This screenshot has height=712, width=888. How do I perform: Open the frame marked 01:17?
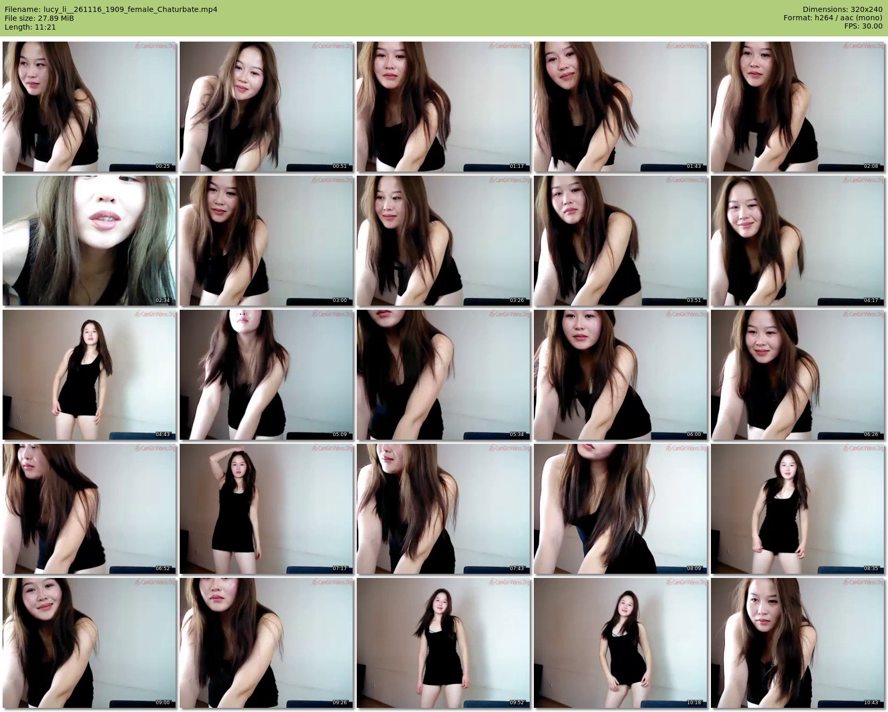[x=443, y=107]
